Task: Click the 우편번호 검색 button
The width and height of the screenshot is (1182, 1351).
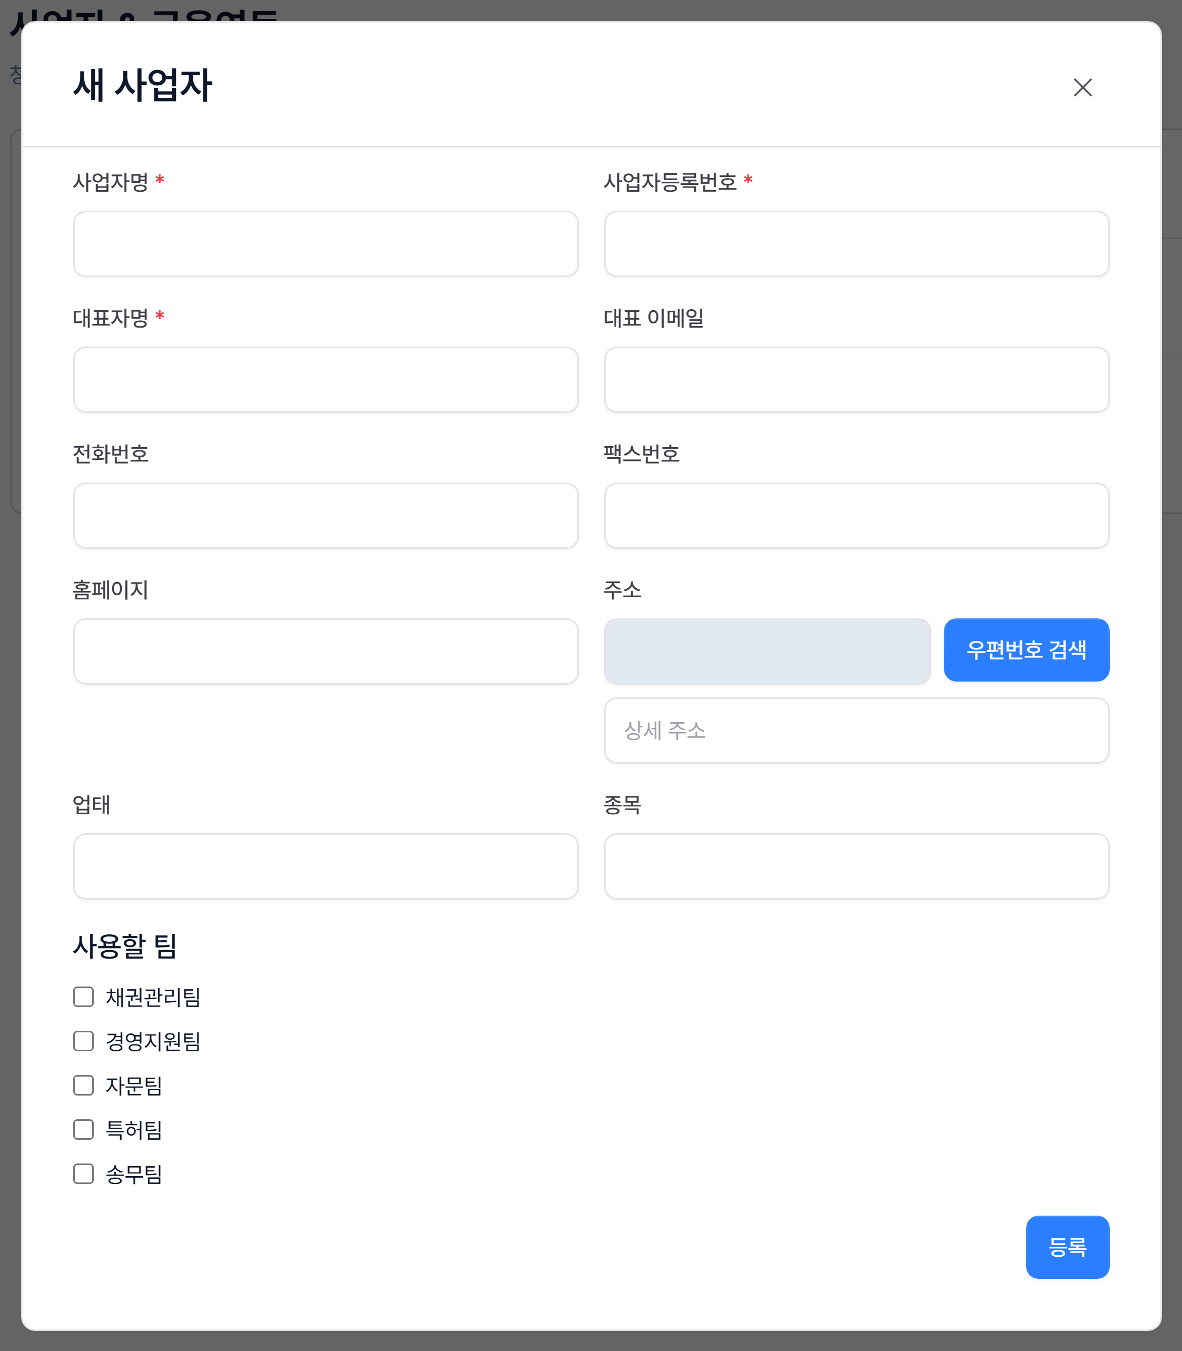Action: [x=1026, y=650]
